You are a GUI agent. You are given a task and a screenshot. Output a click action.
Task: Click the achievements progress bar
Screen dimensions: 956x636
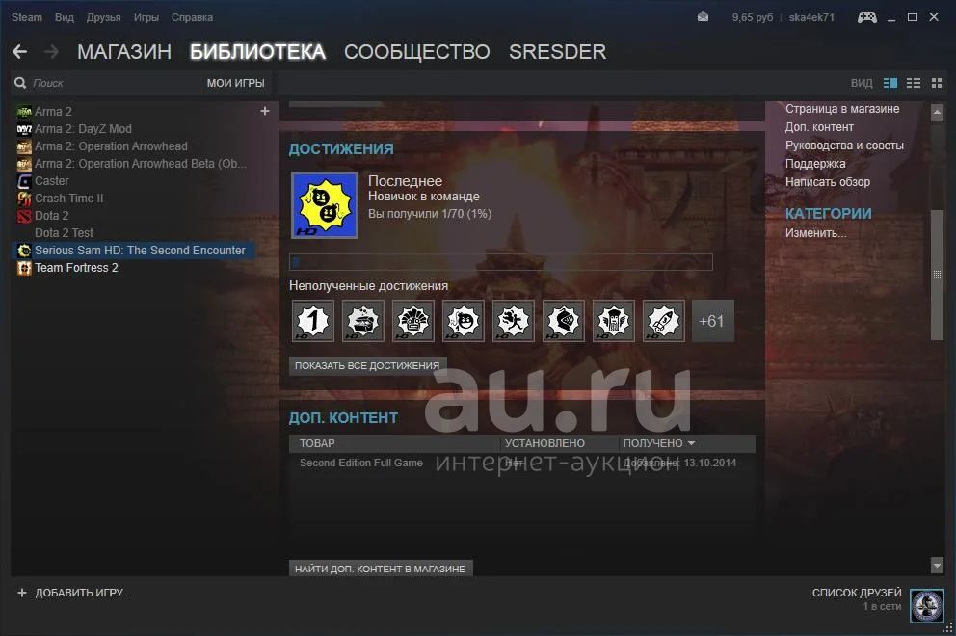(500, 261)
